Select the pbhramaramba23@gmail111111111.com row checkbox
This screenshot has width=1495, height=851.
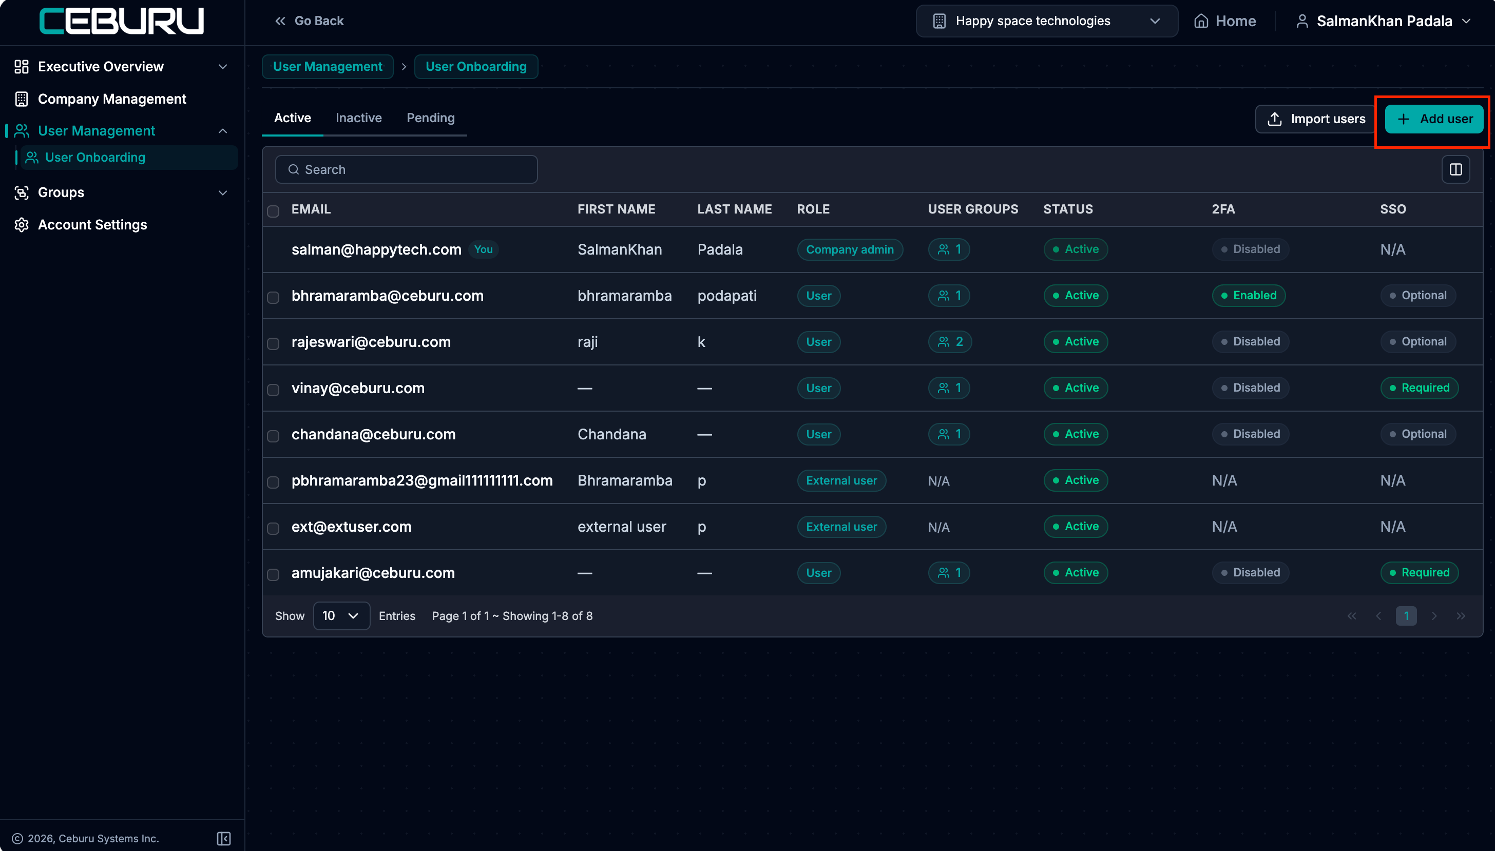[273, 482]
